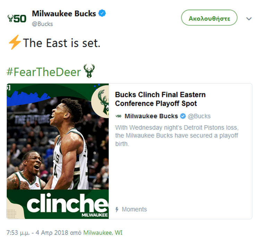Open the Bucks 50 profile avatar
The width and height of the screenshot is (255, 240).
[x=17, y=18]
